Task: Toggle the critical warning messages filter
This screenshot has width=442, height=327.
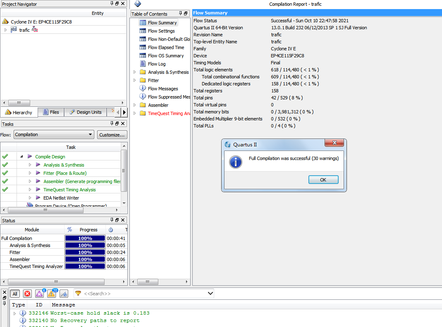Action: coord(39,294)
